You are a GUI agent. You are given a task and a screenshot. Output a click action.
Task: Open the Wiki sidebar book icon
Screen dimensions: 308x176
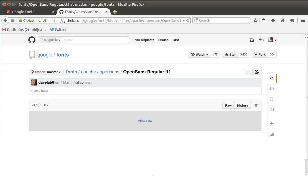click(272, 109)
